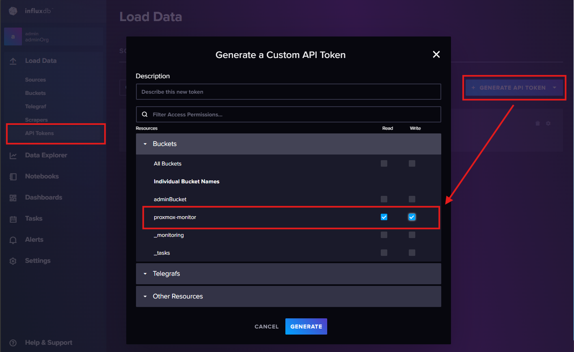Viewport: 574px width, 352px height.
Task: Go to Data Explorer
Action: [46, 155]
